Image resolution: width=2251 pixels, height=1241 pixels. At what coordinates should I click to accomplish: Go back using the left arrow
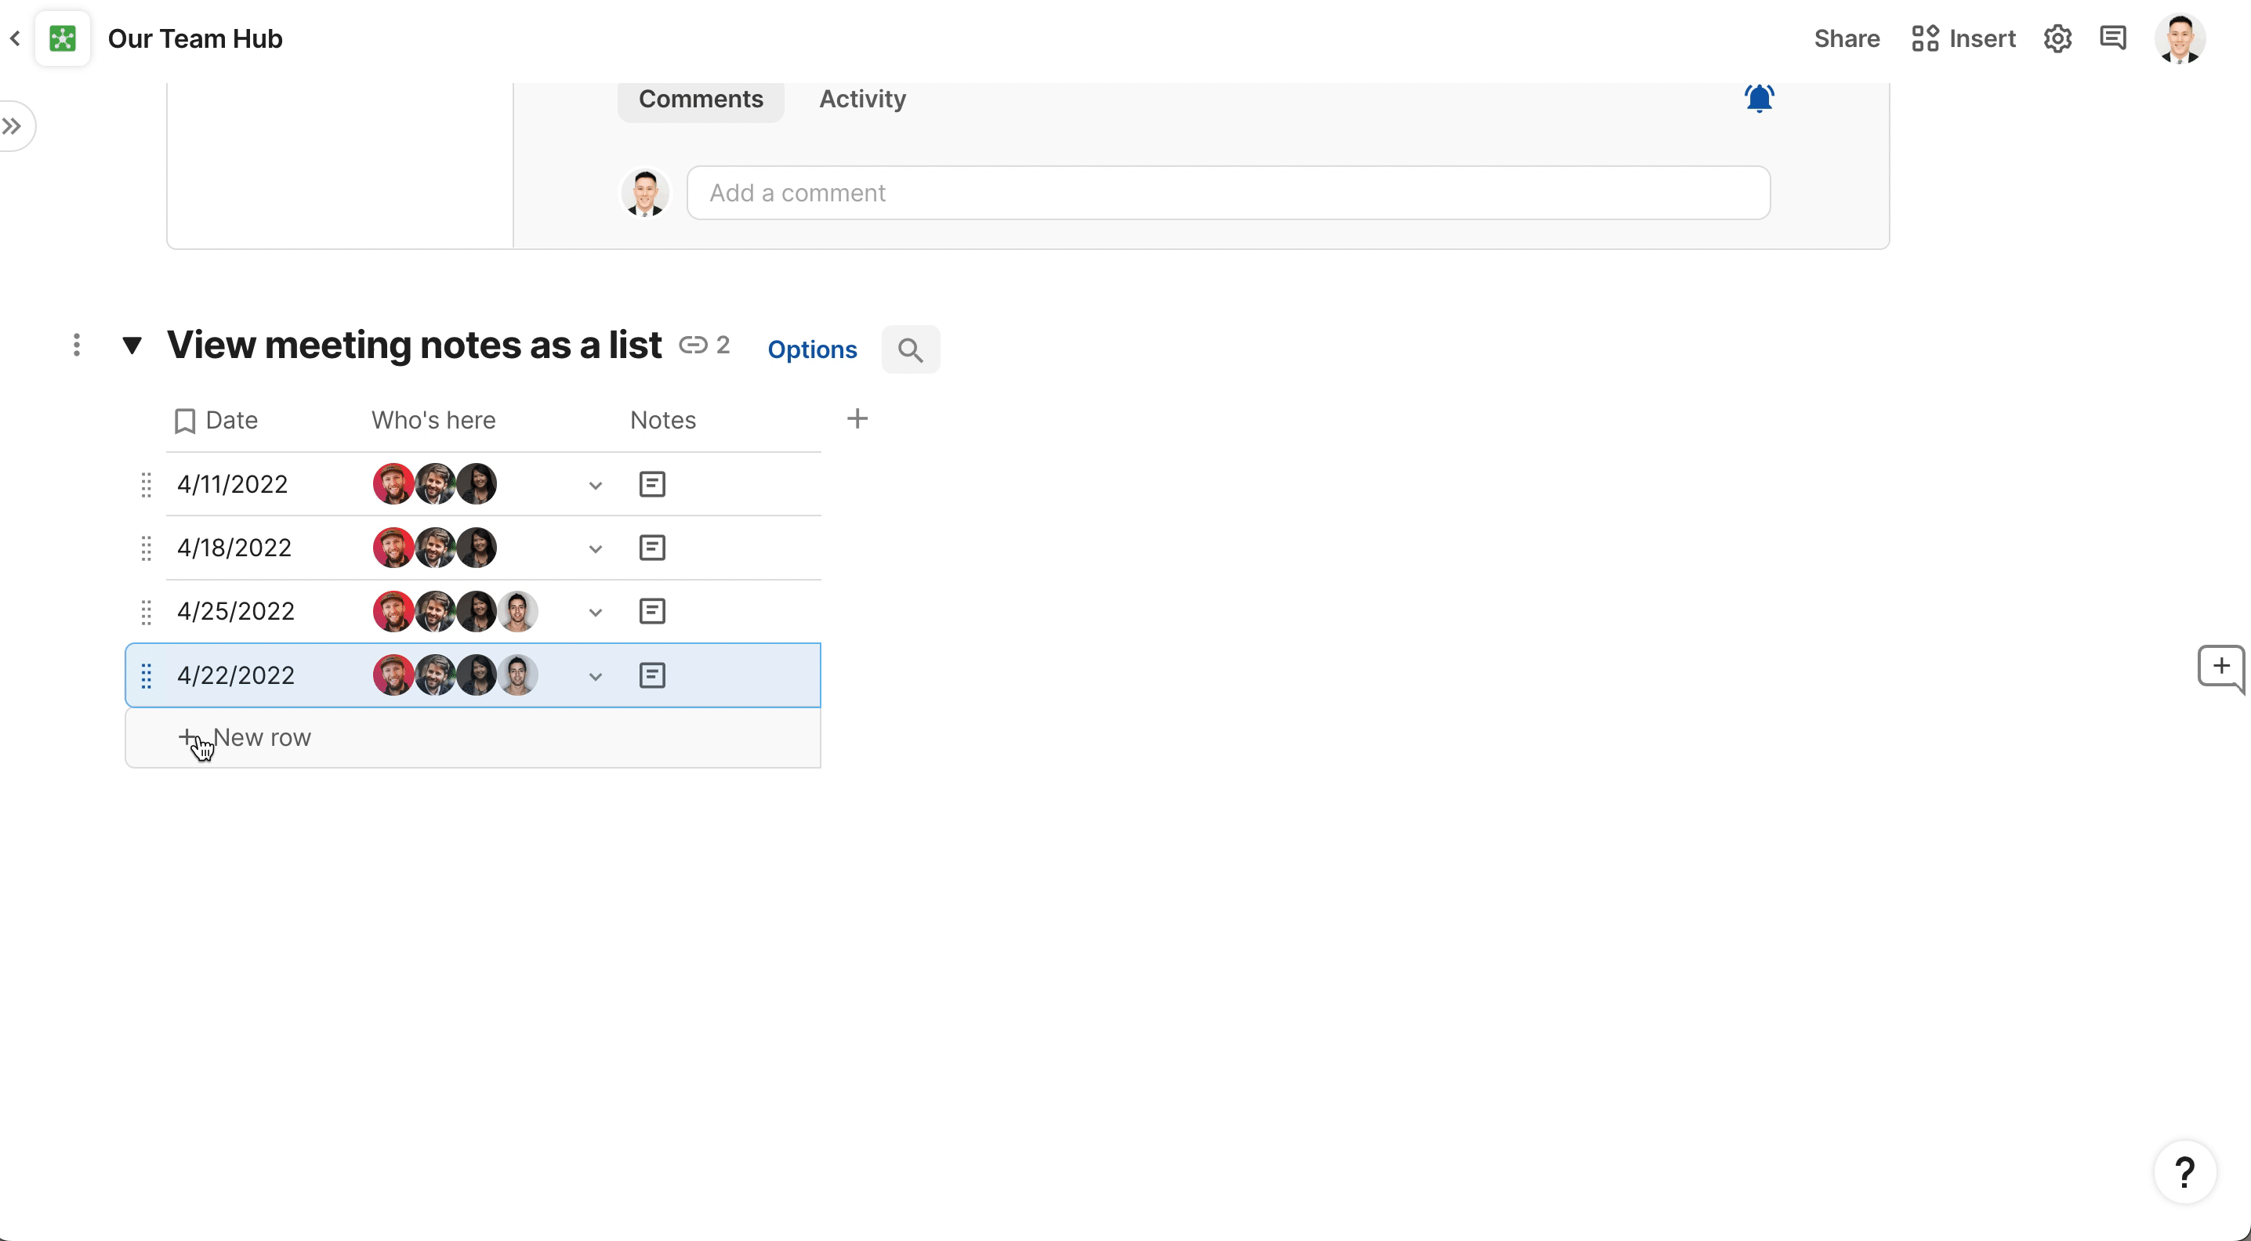click(x=15, y=38)
